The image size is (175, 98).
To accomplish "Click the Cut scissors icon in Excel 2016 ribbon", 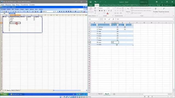I will (95, 8).
